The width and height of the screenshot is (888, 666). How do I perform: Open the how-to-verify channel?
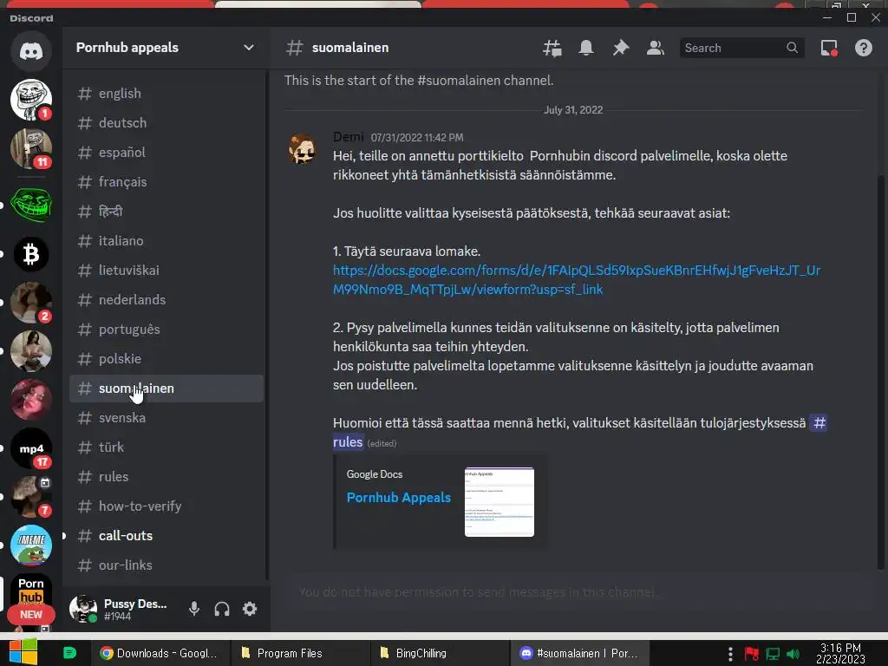point(166,506)
